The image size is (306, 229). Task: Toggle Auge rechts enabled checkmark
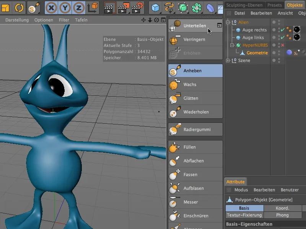283,30
